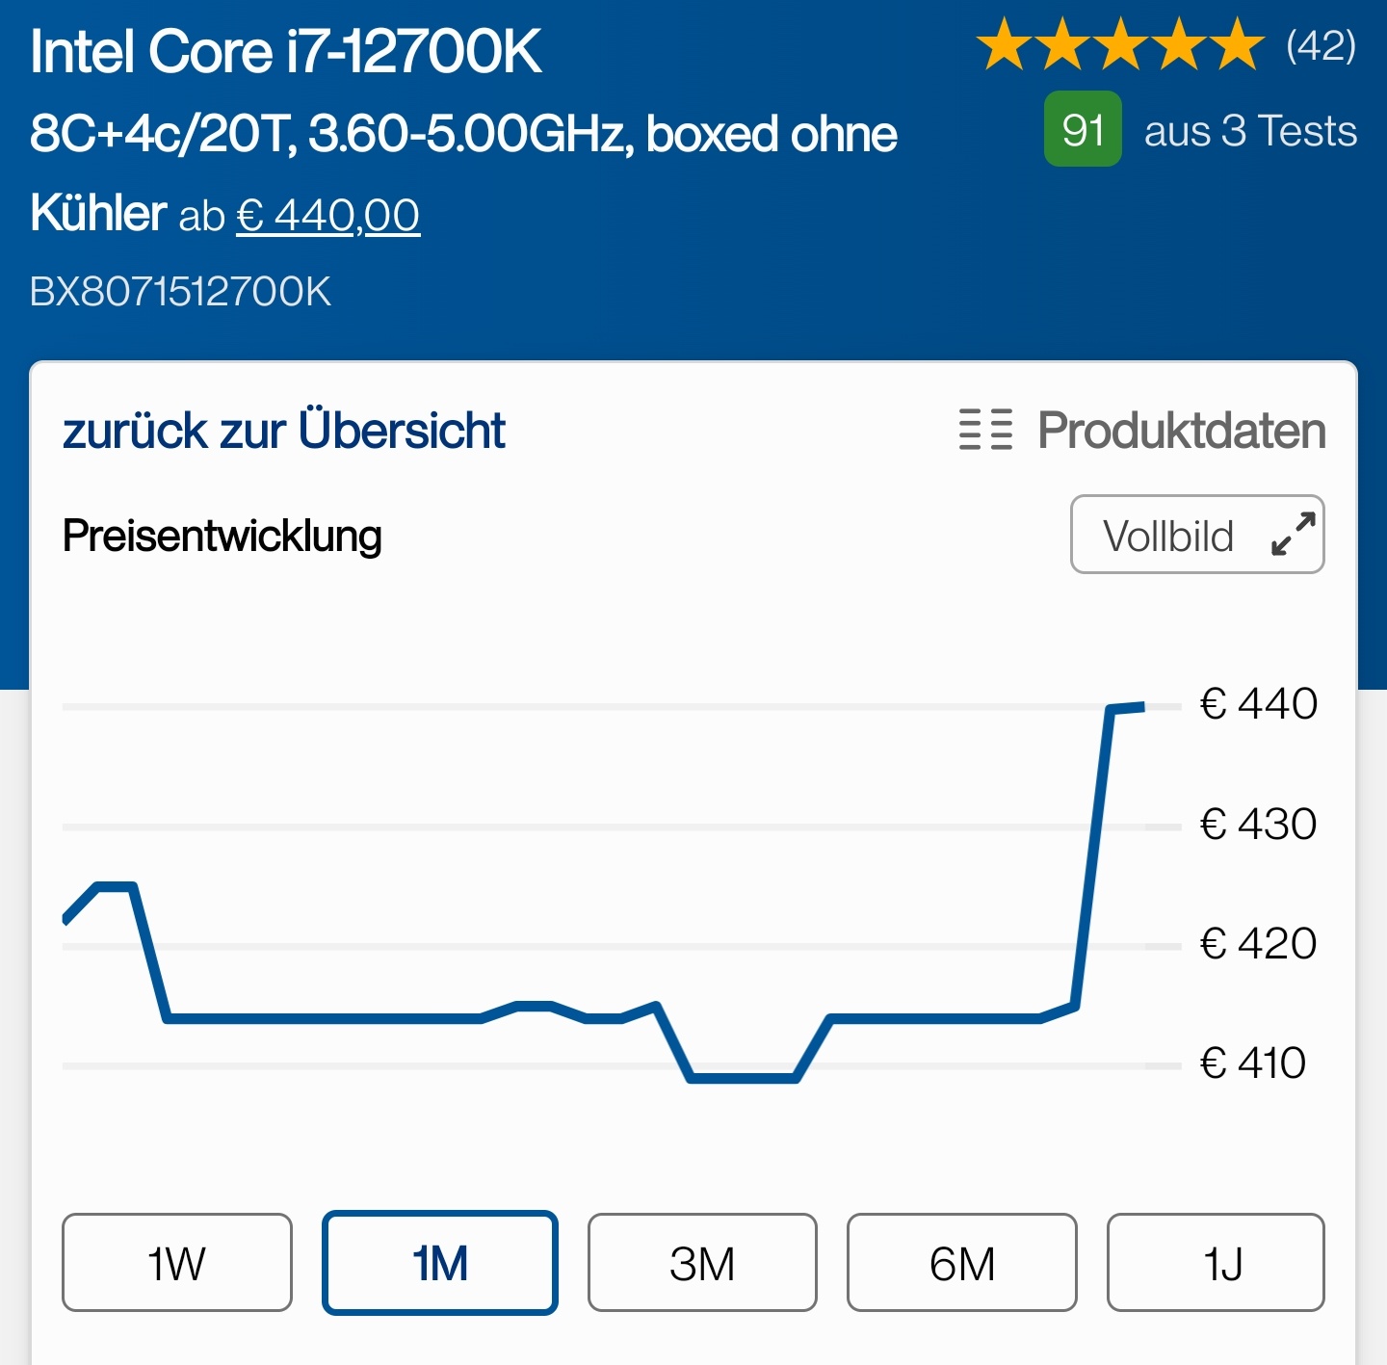This screenshot has height=1365, width=1387.
Task: Click the Produktdaten list icon
Action: tap(985, 430)
